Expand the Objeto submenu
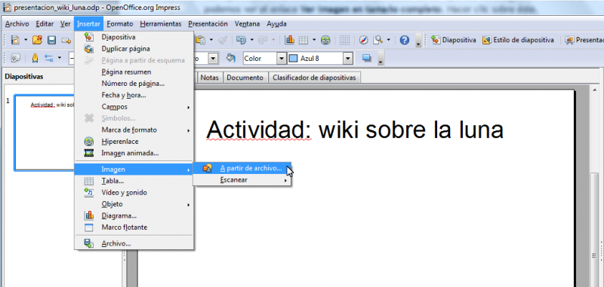 tap(134, 204)
